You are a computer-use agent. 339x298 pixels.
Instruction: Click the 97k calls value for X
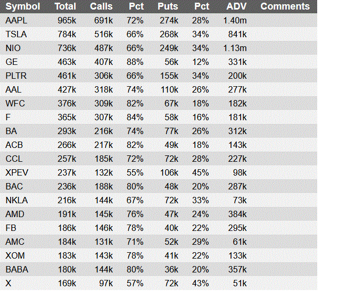(105, 283)
